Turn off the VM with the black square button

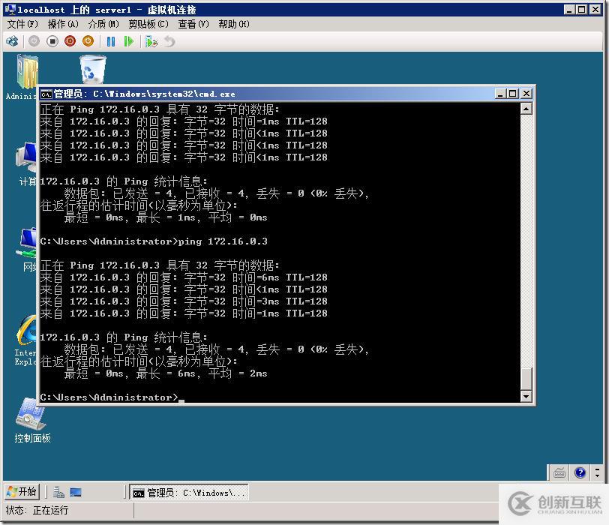(x=52, y=41)
